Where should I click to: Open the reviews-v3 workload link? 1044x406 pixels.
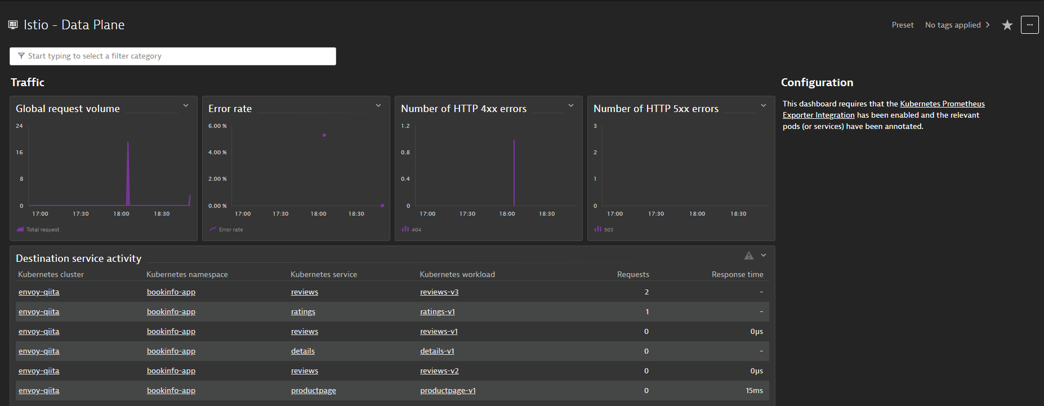439,292
